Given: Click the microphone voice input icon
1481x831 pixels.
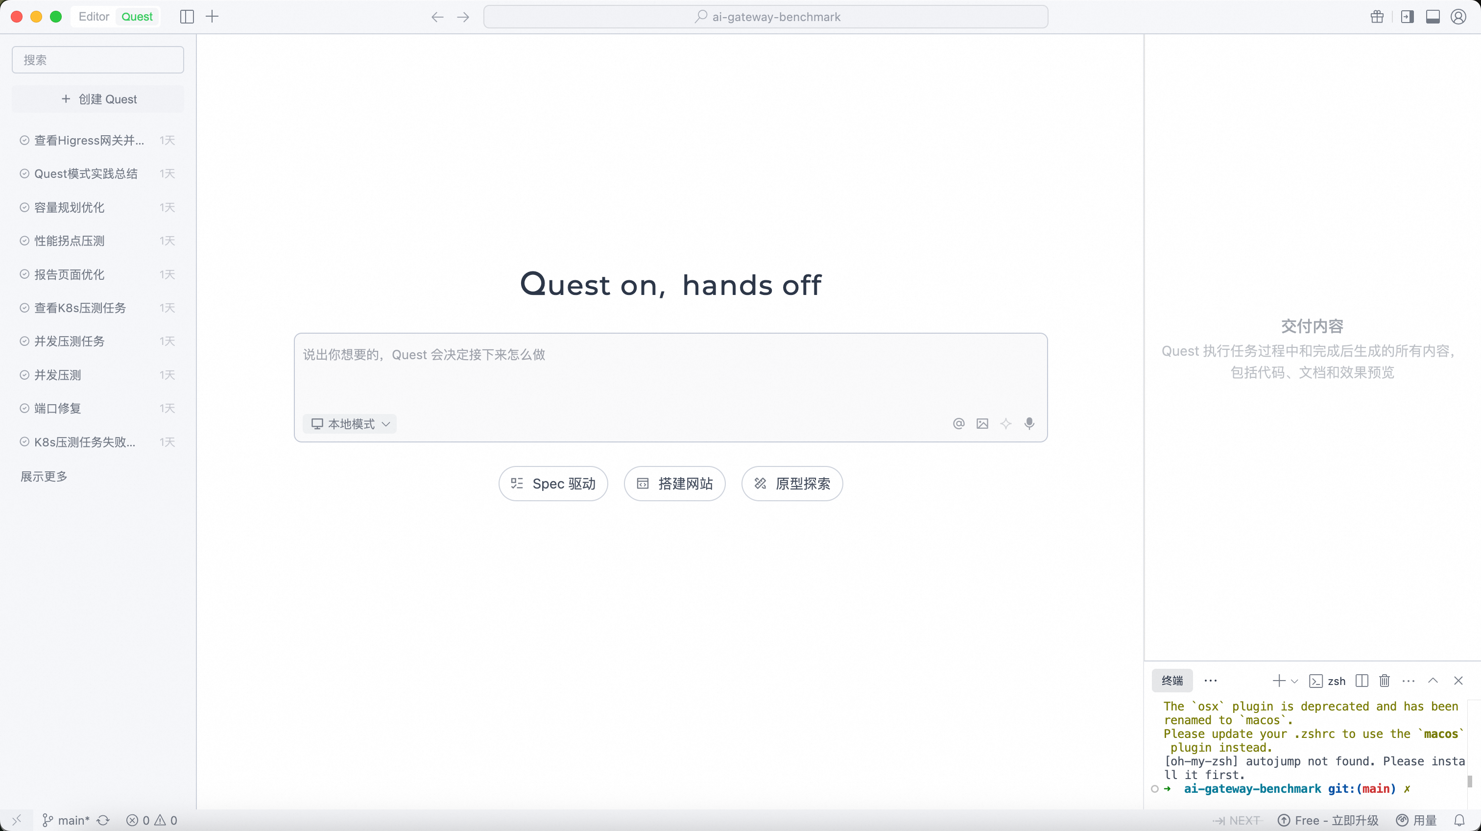Looking at the screenshot, I should point(1029,424).
